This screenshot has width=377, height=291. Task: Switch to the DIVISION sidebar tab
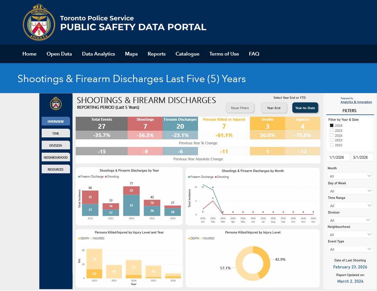(56, 145)
